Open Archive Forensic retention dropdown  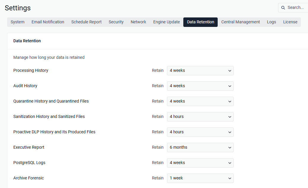click(200, 178)
